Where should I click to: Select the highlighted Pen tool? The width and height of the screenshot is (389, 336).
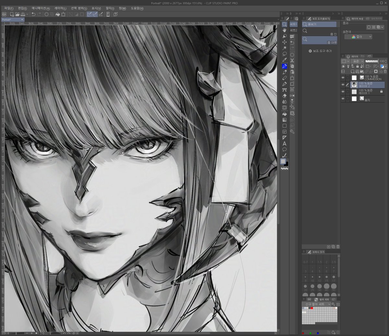point(284,66)
